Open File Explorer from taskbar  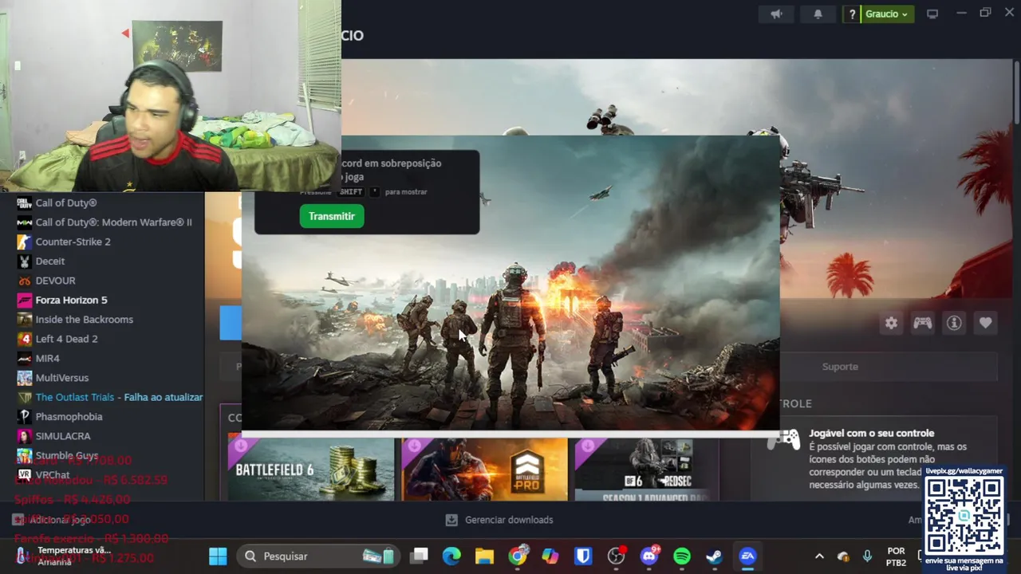484,556
